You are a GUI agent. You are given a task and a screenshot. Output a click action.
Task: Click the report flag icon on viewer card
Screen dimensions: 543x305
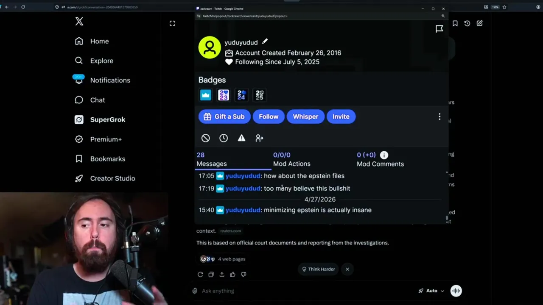tap(439, 29)
